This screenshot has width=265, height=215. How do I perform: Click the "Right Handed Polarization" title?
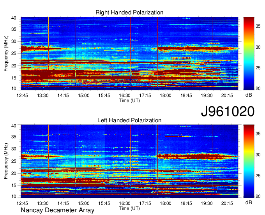click(129, 12)
